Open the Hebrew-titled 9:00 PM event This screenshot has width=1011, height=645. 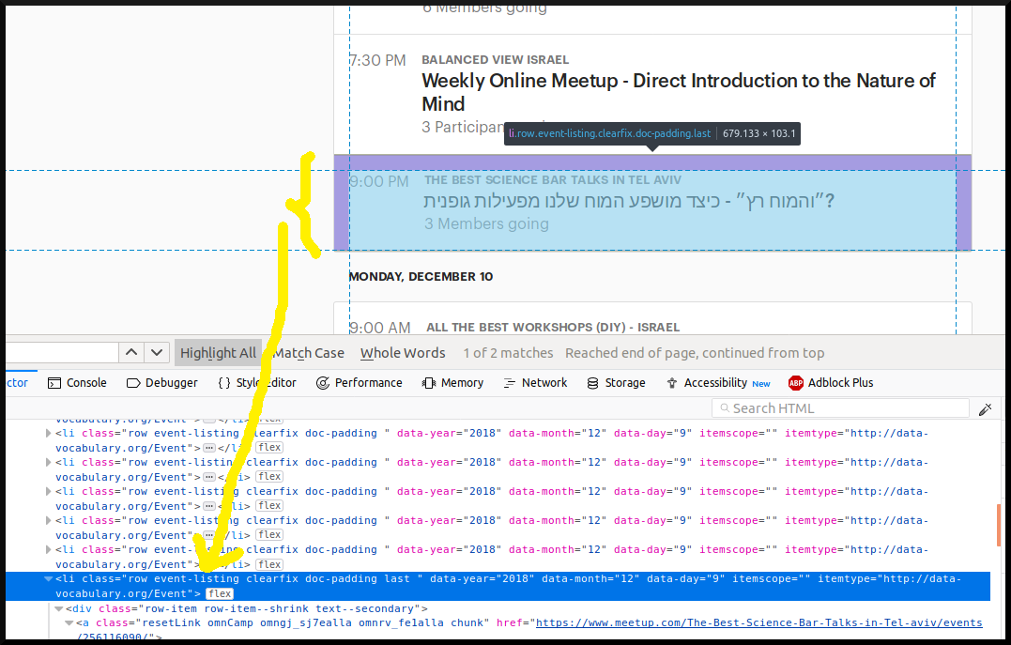pyautogui.click(x=629, y=201)
